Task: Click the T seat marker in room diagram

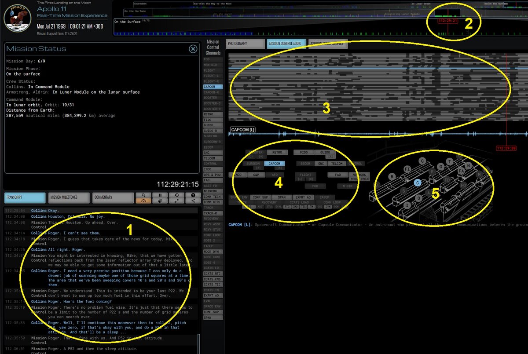Action: point(449,161)
